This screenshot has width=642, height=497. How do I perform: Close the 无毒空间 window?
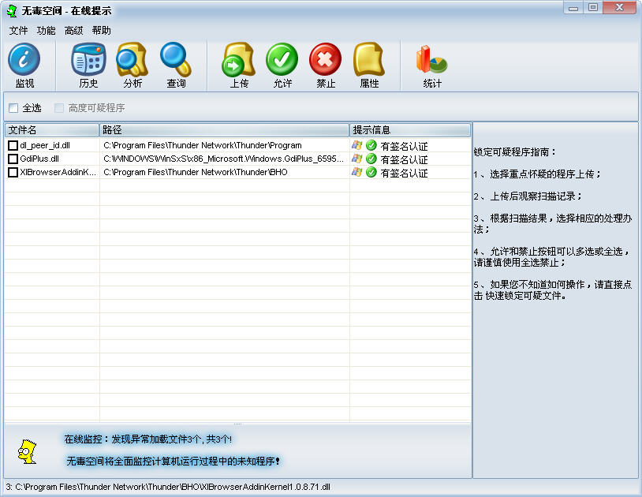pos(620,8)
